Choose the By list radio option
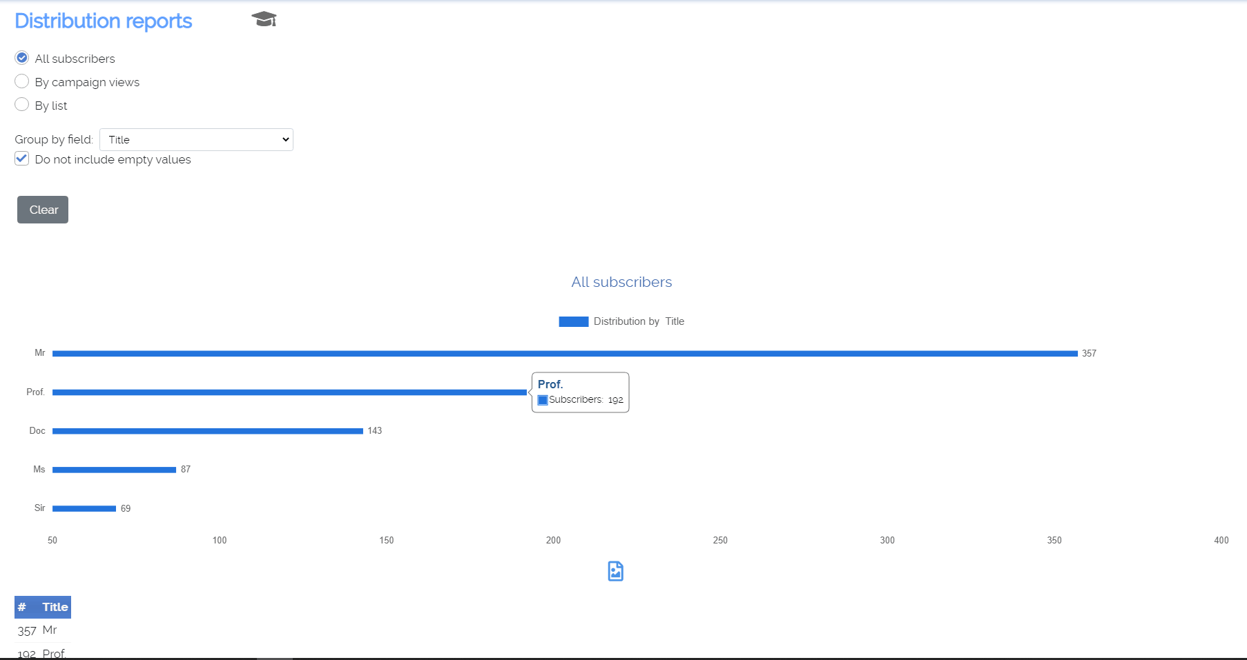The height and width of the screenshot is (660, 1247). [x=22, y=105]
